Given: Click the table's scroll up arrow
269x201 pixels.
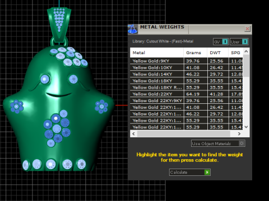Looking at the screenshot, I should pos(246,51).
